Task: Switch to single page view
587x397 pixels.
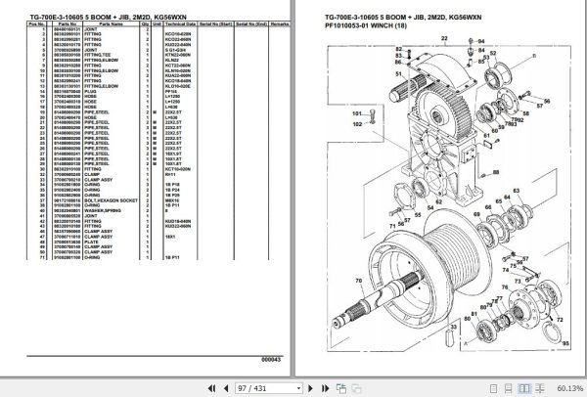Action: pos(493,388)
